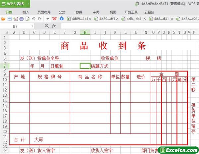Click the blue cube icon
The height and width of the screenshot is (154, 199).
[x=62, y=19]
